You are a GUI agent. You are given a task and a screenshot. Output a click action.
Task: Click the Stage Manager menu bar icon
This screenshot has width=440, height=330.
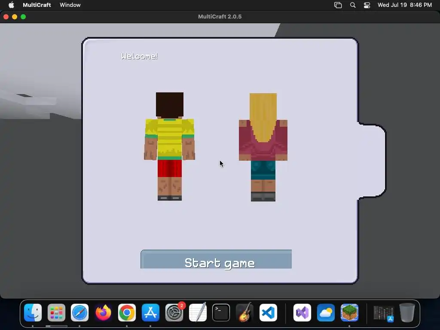338,5
